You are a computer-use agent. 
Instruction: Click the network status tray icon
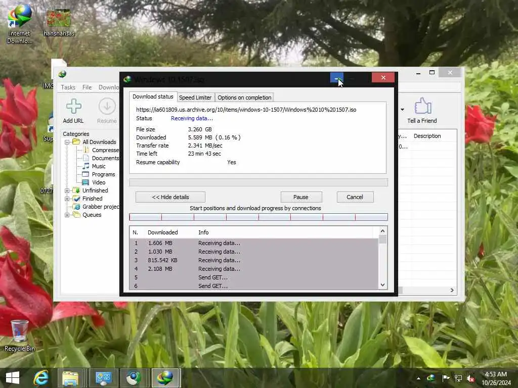click(x=458, y=378)
